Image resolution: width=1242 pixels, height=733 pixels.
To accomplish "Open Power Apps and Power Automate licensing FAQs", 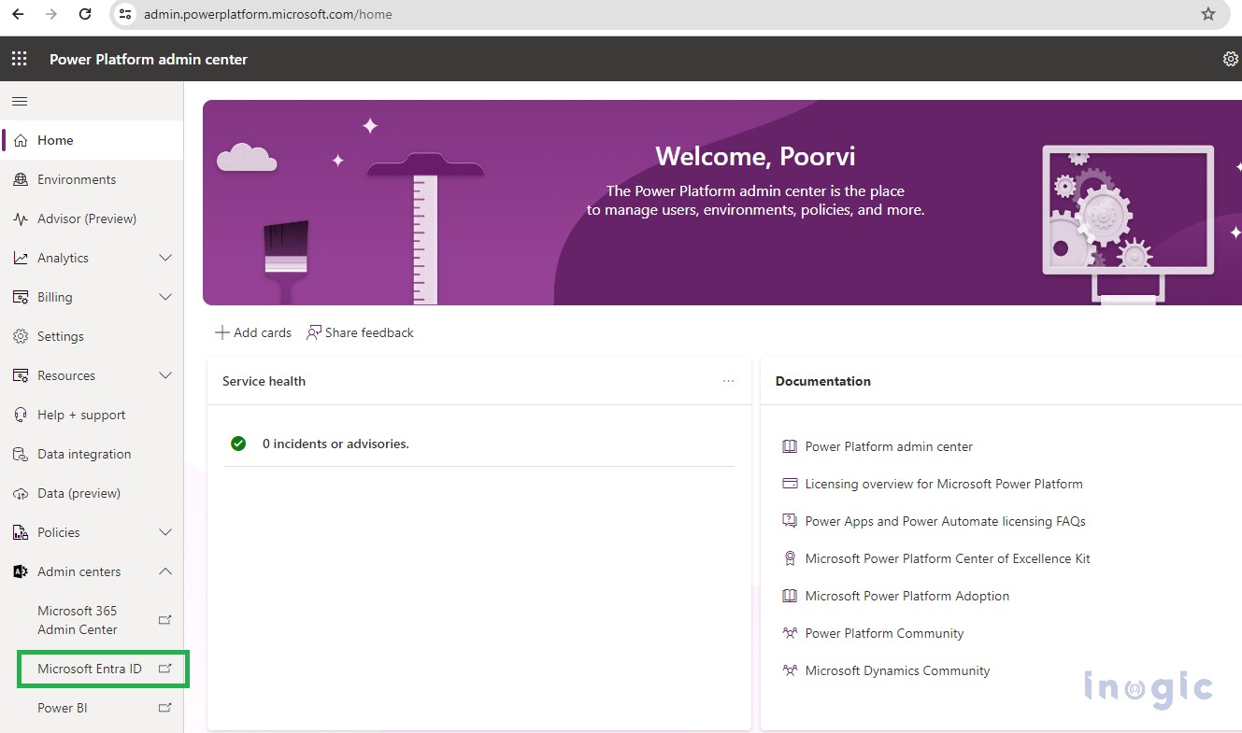I will [x=945, y=521].
